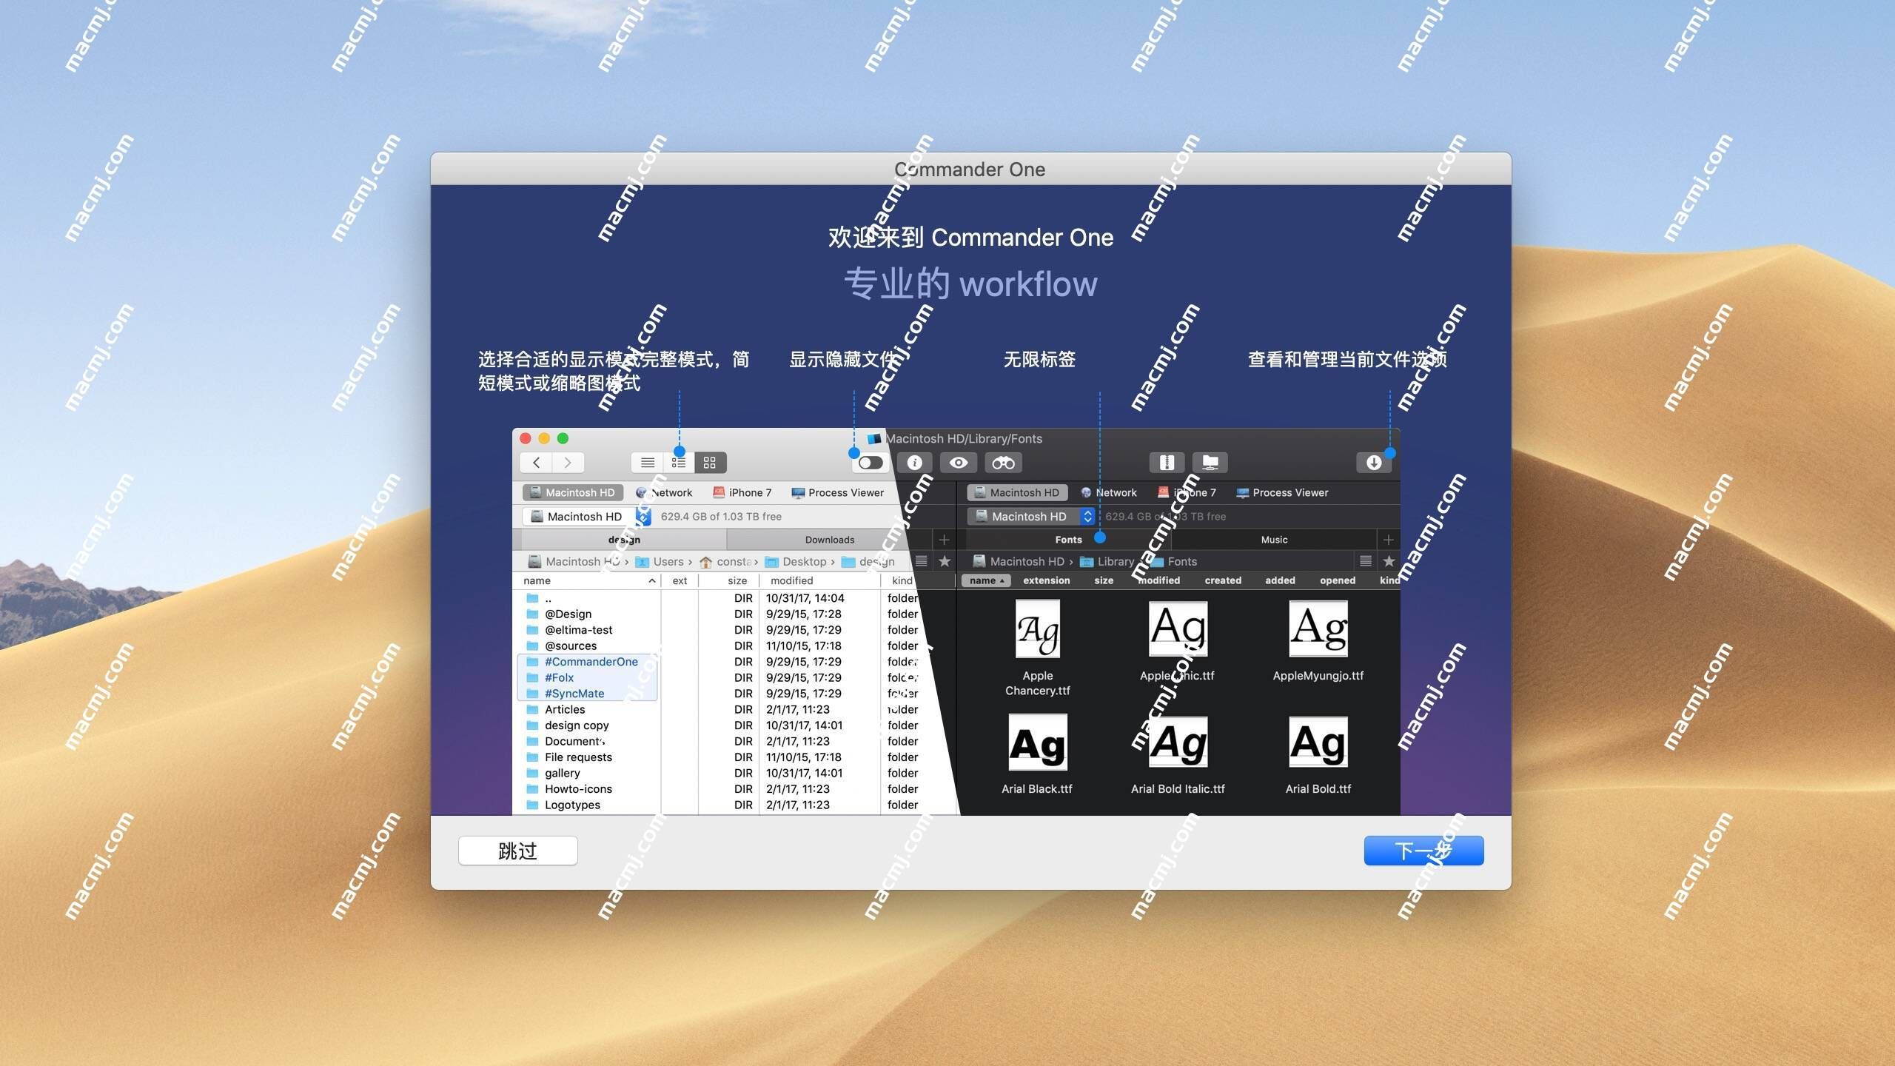Open the Arial Bold Italic.ttf thumbnail
Viewport: 1895px width, 1066px height.
(1178, 742)
